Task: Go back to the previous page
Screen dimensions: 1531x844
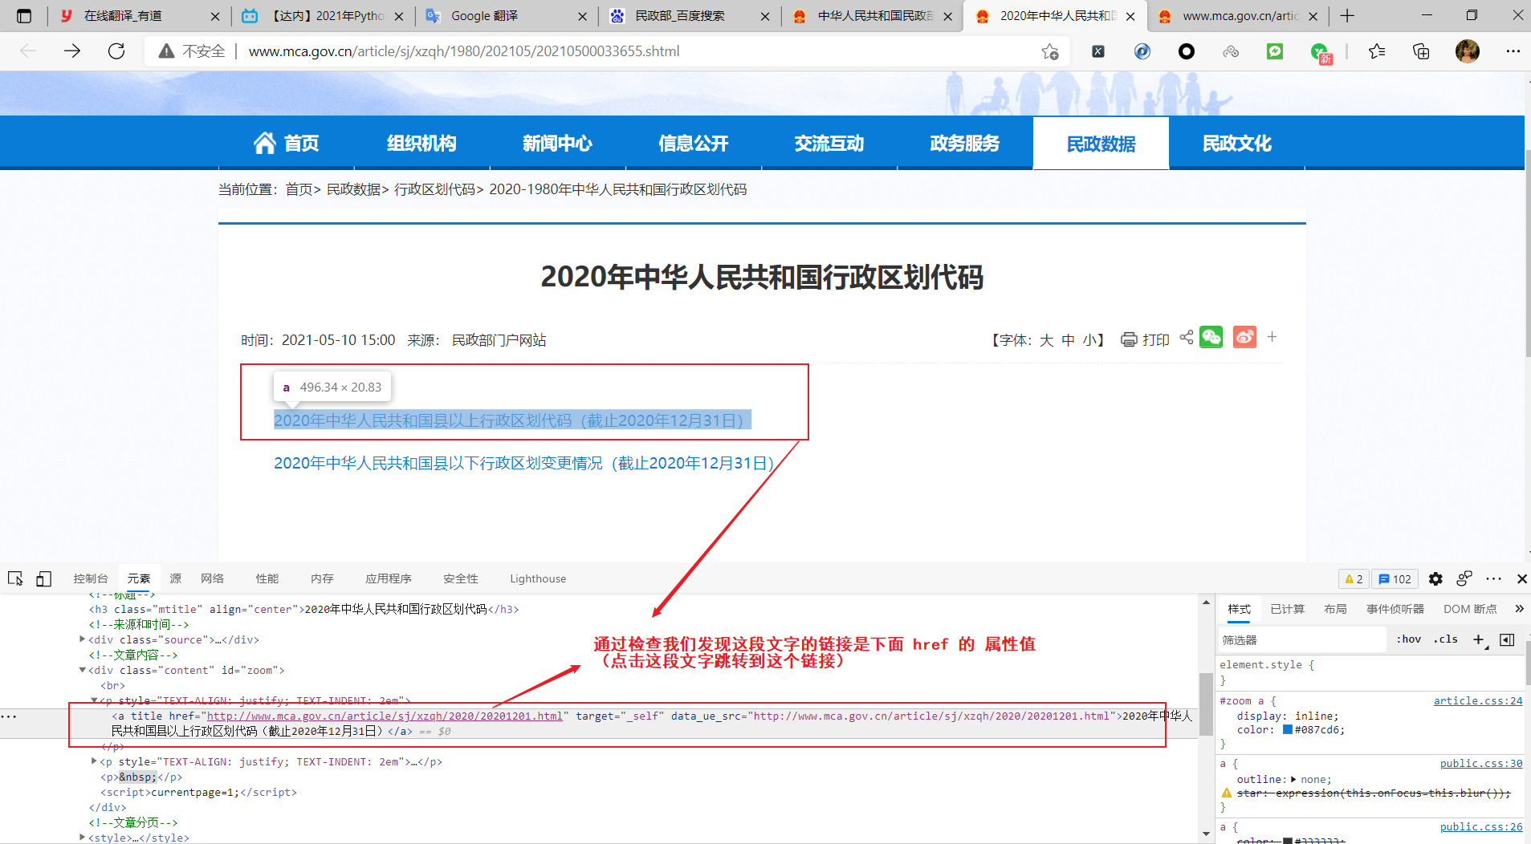Action: pyautogui.click(x=28, y=51)
